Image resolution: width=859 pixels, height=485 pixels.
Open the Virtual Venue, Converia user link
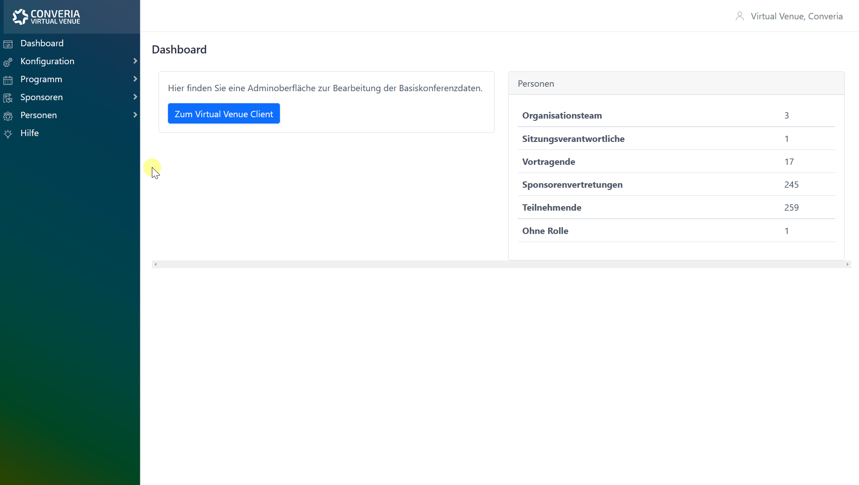tap(796, 16)
